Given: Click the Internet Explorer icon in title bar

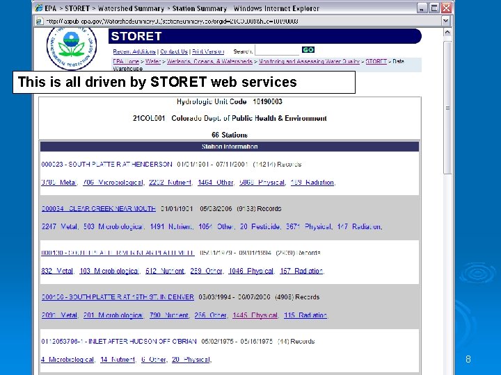Looking at the screenshot, I should (39, 8).
